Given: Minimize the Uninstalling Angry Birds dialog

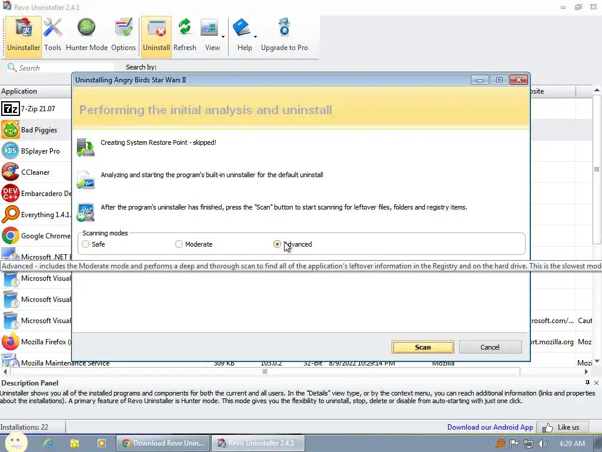Looking at the screenshot, I should (480, 80).
